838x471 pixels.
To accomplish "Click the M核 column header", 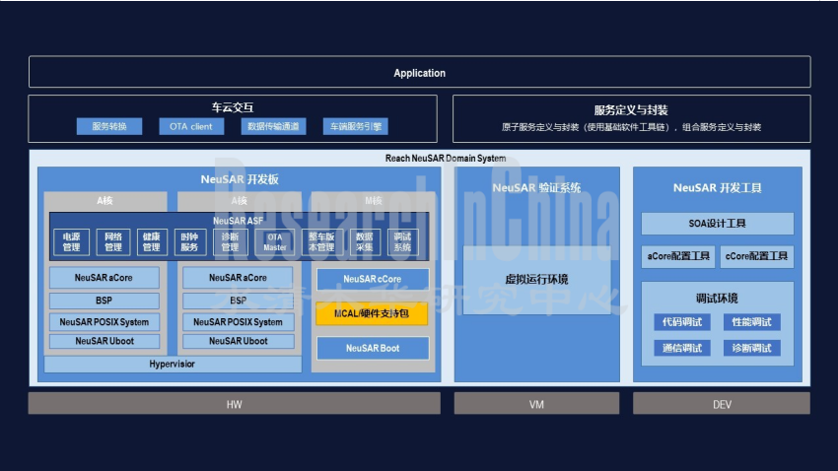I will (x=373, y=201).
